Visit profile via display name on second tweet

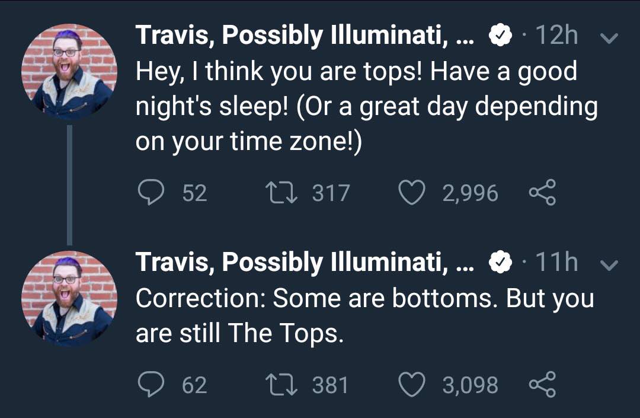pyautogui.click(x=305, y=263)
